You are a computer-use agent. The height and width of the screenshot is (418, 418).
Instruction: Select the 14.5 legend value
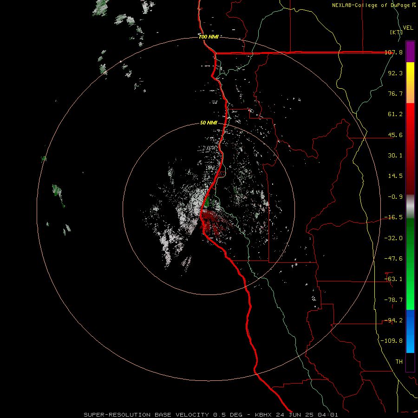coord(395,176)
